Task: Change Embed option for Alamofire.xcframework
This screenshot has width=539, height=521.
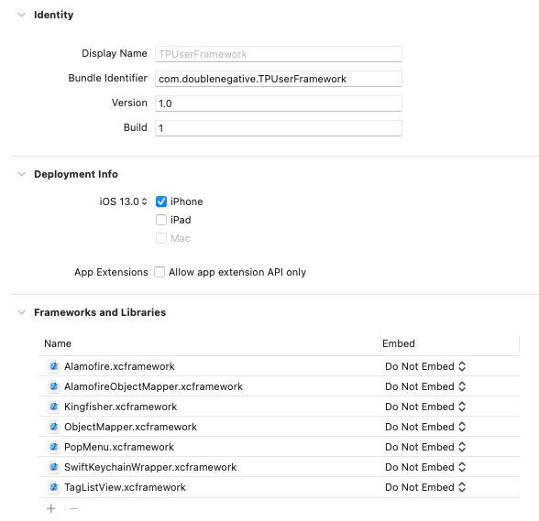Action: [425, 366]
